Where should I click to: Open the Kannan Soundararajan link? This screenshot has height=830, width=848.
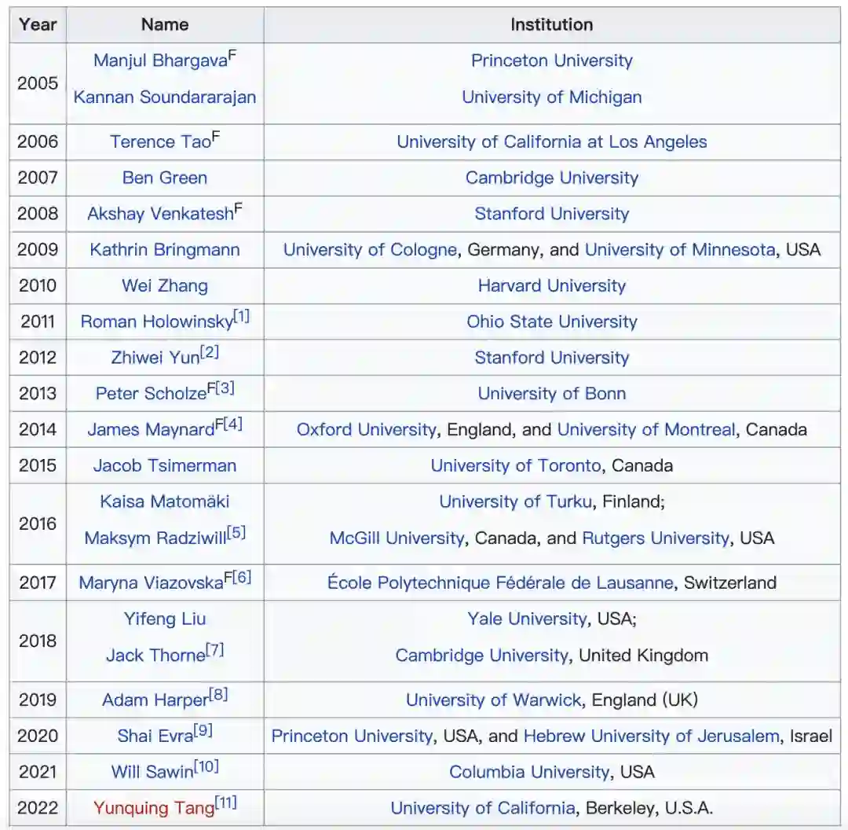165,97
